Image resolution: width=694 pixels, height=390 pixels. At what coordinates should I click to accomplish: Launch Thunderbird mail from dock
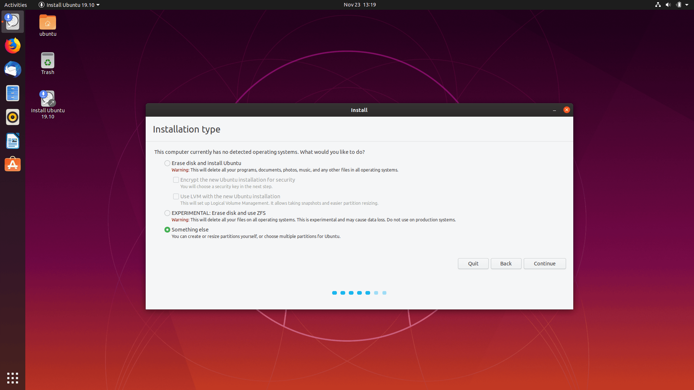point(13,70)
